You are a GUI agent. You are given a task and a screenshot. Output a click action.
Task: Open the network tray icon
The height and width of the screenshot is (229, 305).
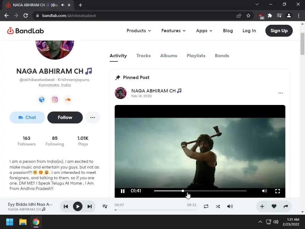(269, 222)
